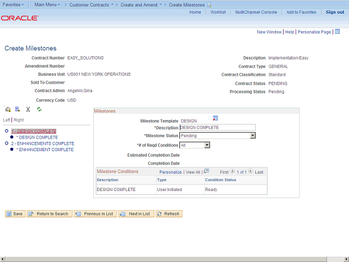Open the grid popup icon beside View All

tap(206, 171)
